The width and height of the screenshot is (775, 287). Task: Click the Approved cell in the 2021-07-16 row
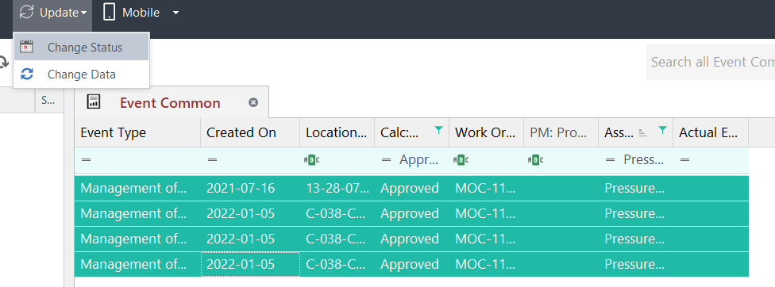[411, 188]
